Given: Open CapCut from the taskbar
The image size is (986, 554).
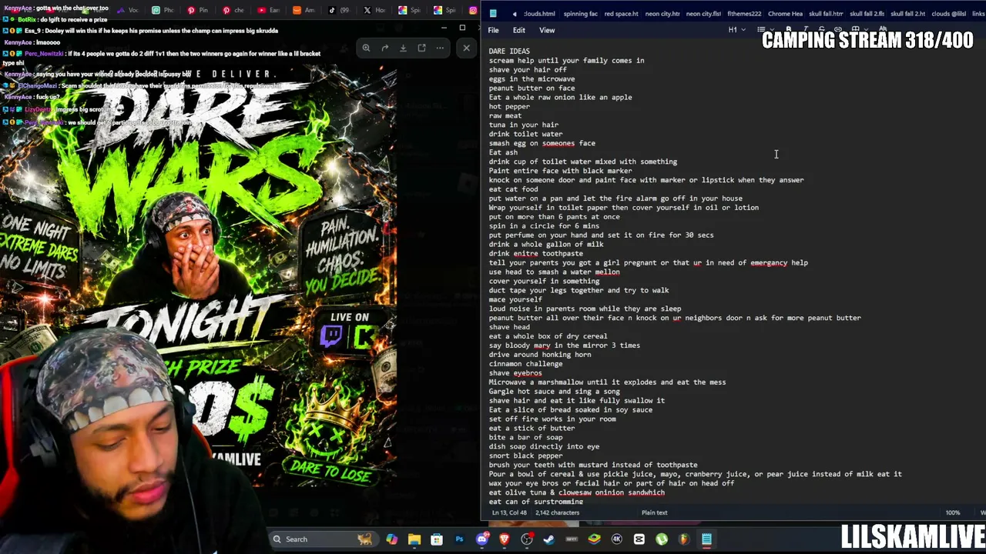Looking at the screenshot, I should click(639, 539).
